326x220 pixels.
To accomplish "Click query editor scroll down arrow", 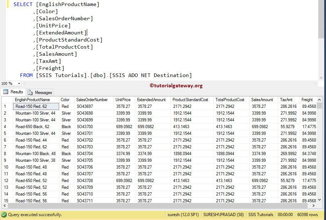I will tap(321, 78).
